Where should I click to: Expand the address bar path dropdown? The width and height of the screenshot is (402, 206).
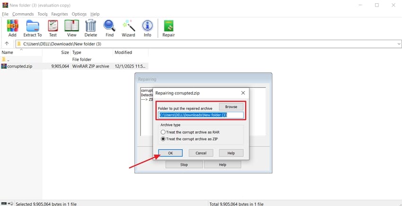pyautogui.click(x=399, y=44)
